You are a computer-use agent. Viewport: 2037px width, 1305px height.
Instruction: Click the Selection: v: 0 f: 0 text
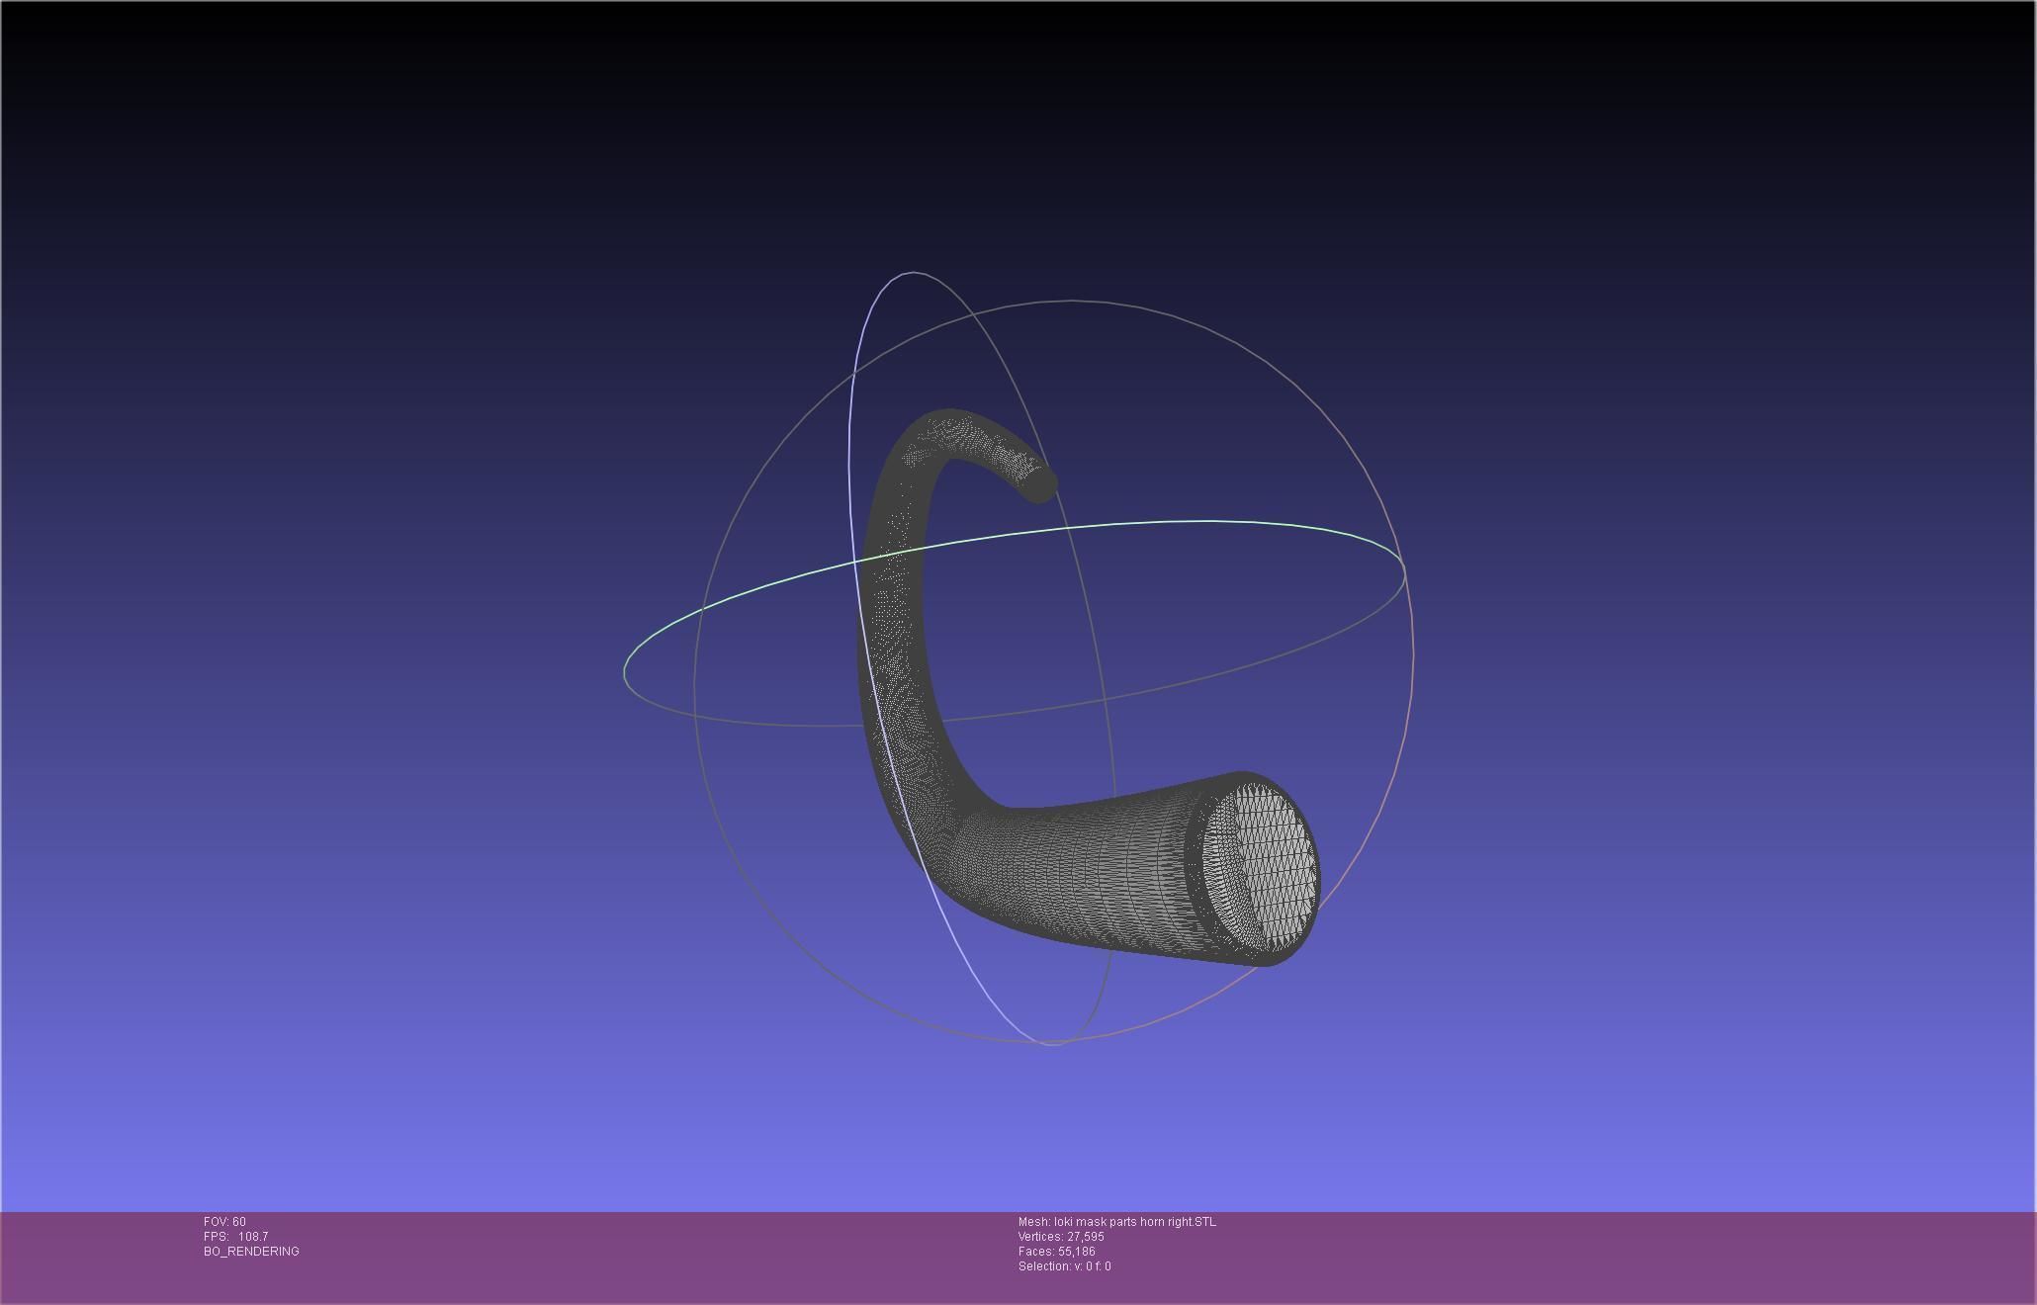(1064, 1266)
